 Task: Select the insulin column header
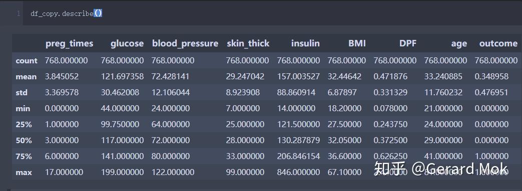pos(305,43)
